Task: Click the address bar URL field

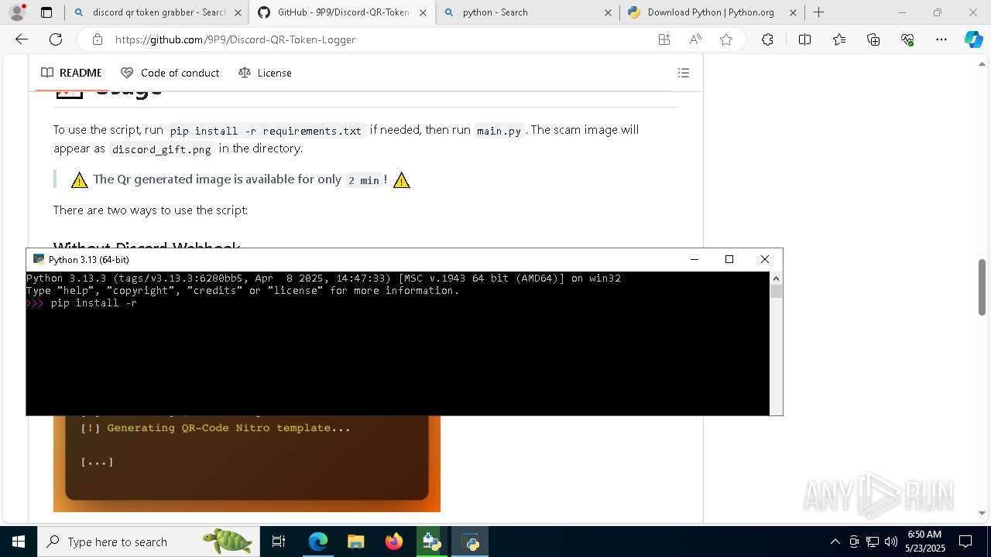Action: pos(379,39)
